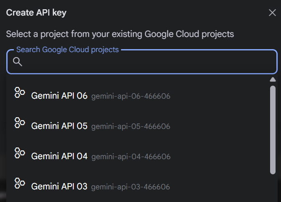Click project ID gemini-api-06-466606
Screen dimensions: 281x202
coord(131,96)
